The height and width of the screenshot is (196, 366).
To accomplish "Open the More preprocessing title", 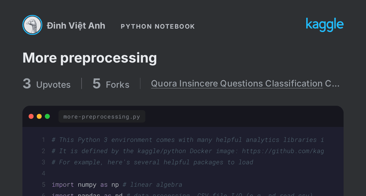I will pyautogui.click(x=90, y=58).
